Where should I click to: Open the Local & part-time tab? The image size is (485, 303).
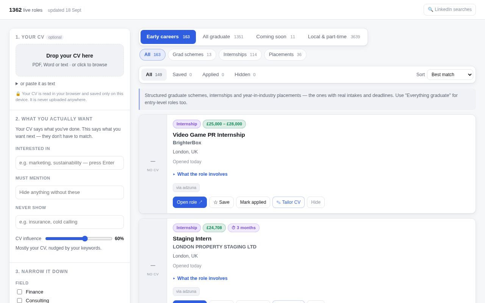334,37
